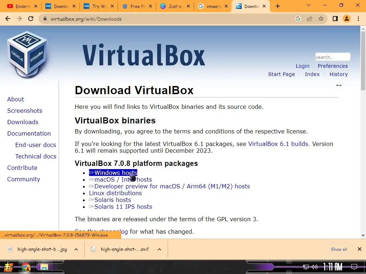
Task: Click the padlock site info icon
Action: click(45, 19)
